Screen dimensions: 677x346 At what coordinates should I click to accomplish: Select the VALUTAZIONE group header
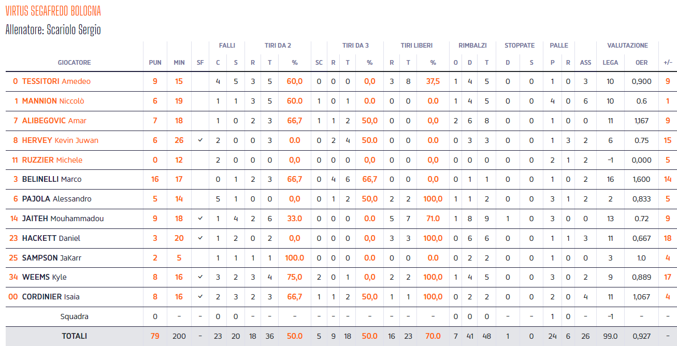tap(627, 46)
